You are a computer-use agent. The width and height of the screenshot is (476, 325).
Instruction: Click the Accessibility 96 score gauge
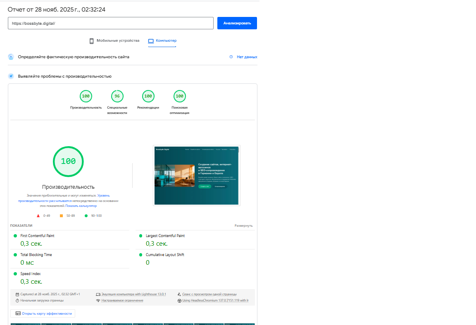pyautogui.click(x=117, y=96)
